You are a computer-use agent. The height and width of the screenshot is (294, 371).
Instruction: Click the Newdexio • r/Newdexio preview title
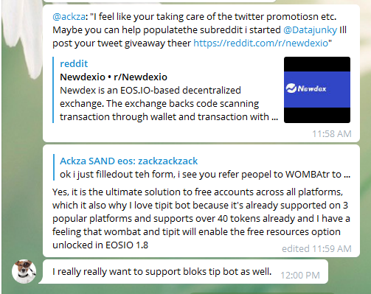(114, 77)
